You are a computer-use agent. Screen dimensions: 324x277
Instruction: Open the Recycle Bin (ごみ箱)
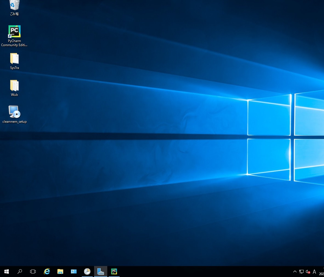click(x=14, y=5)
